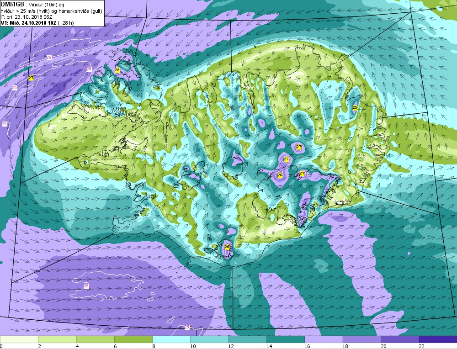This screenshot has width=457, height=349.
Task: Pick the 16–18 m/s lavender legend swatch
Action: [324, 339]
